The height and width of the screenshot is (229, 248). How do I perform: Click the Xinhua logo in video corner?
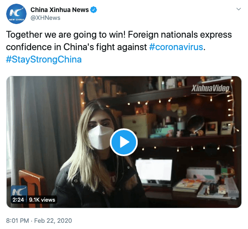[x=19, y=191]
